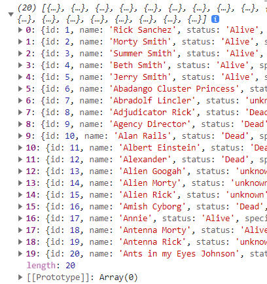Expand entry 4 Jerry Smith
This screenshot has height=284, width=267.
20,77
